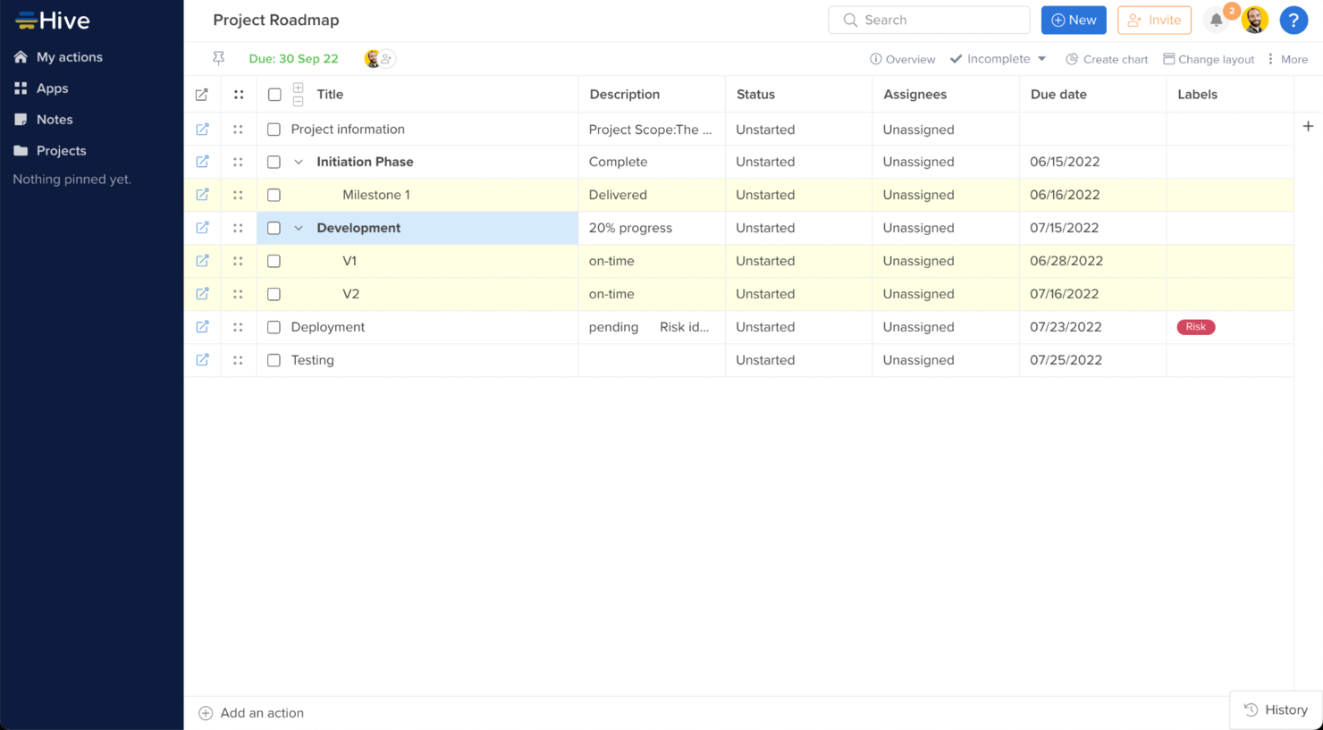Screen dimensions: 1323x730
Task: Add an assignee via the person-plus icon
Action: 387,58
